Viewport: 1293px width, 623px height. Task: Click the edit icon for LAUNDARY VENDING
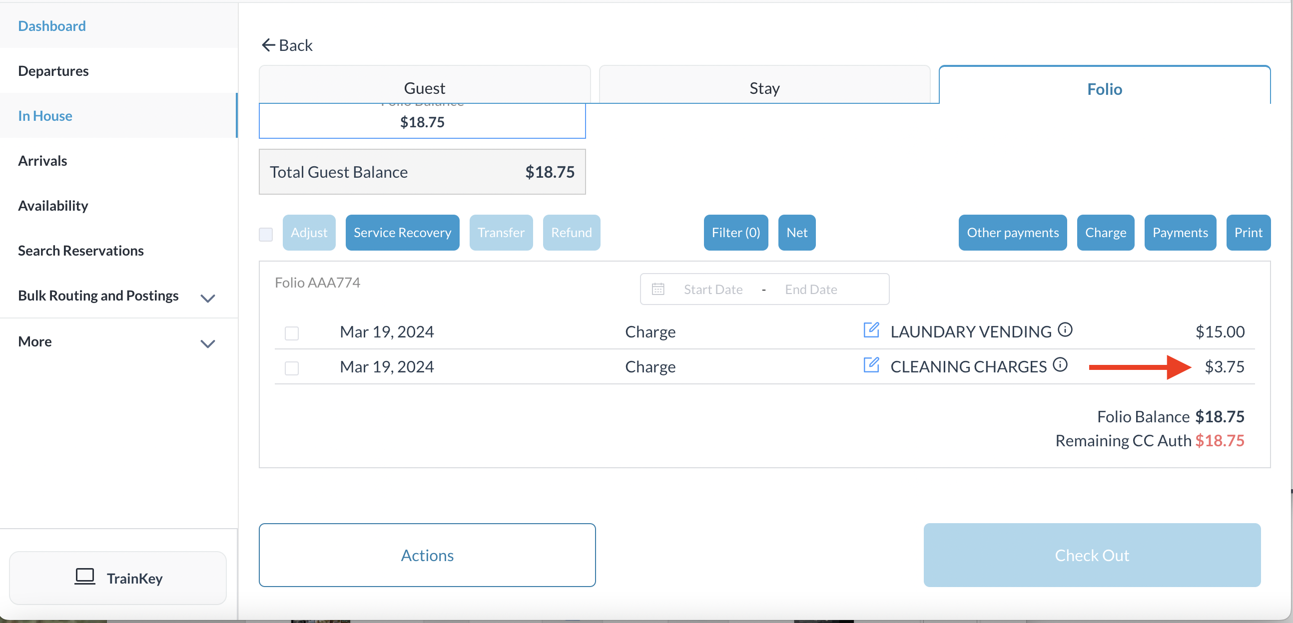871,330
